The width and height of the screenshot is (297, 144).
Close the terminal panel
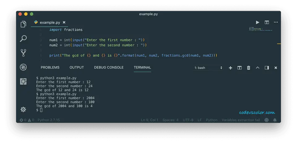click(276, 68)
